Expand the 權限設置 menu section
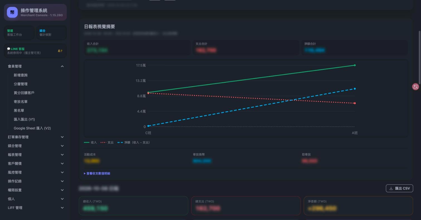 point(36,190)
